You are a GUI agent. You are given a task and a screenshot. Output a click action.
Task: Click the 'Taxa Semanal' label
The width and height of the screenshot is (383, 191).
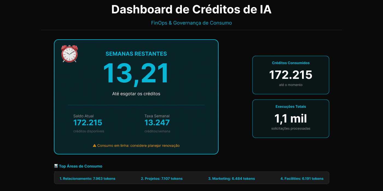tap(157, 116)
